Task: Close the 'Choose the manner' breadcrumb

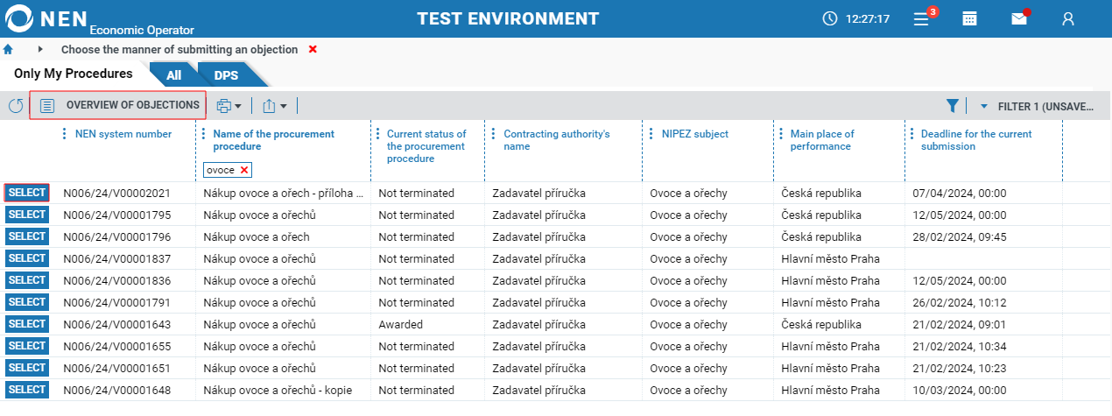Action: point(313,50)
